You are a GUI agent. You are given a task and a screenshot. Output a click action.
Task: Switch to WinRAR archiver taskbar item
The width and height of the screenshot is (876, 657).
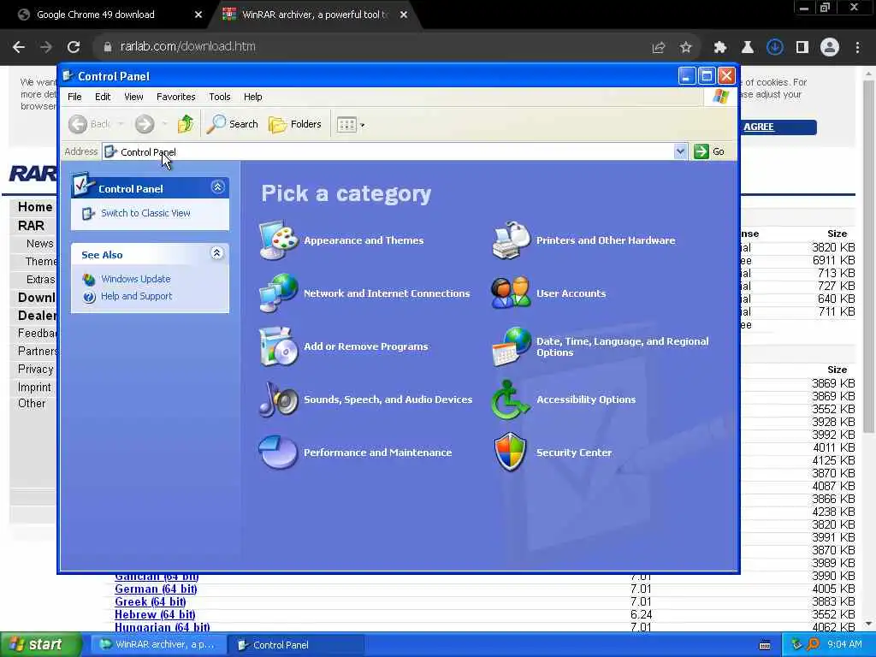[158, 645]
